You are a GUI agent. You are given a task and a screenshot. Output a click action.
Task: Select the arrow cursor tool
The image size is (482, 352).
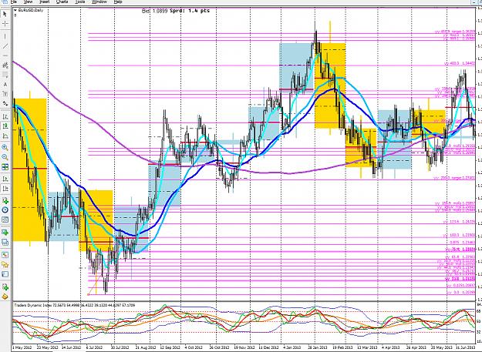click(x=5, y=14)
